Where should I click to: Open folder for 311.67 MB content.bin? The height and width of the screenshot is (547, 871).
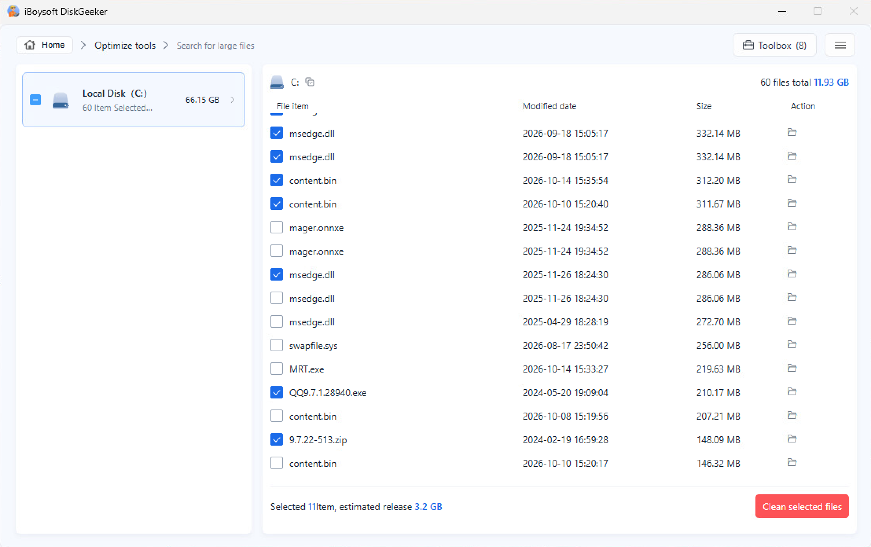click(x=792, y=203)
